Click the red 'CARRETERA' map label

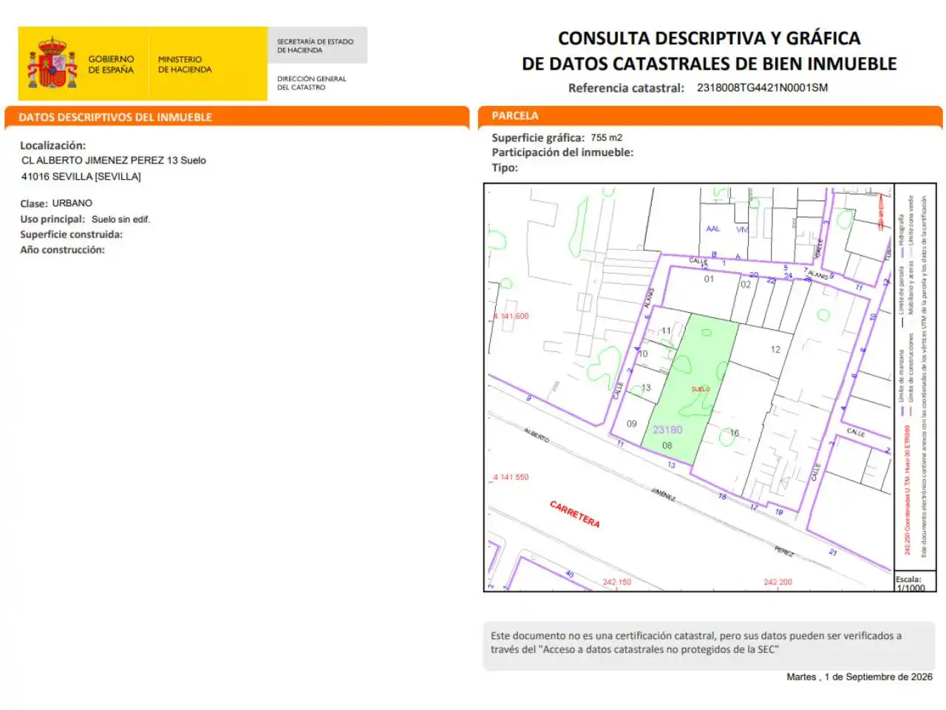pos(575,514)
